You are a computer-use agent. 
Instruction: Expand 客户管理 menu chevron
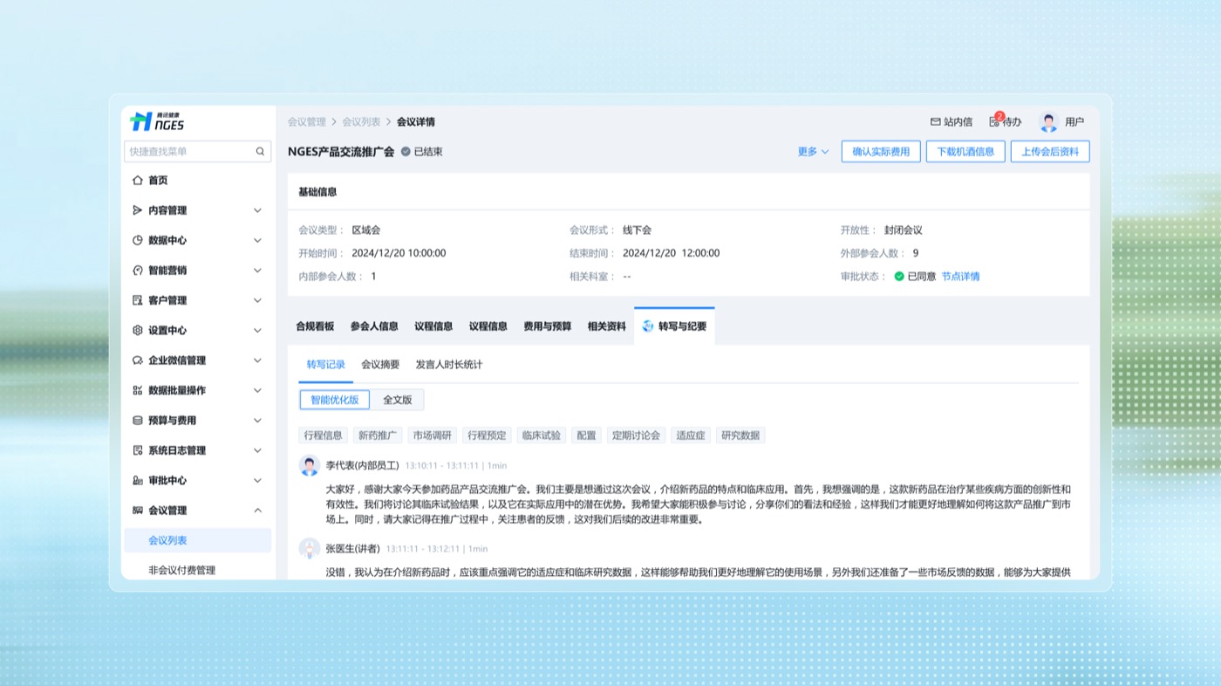tap(257, 300)
